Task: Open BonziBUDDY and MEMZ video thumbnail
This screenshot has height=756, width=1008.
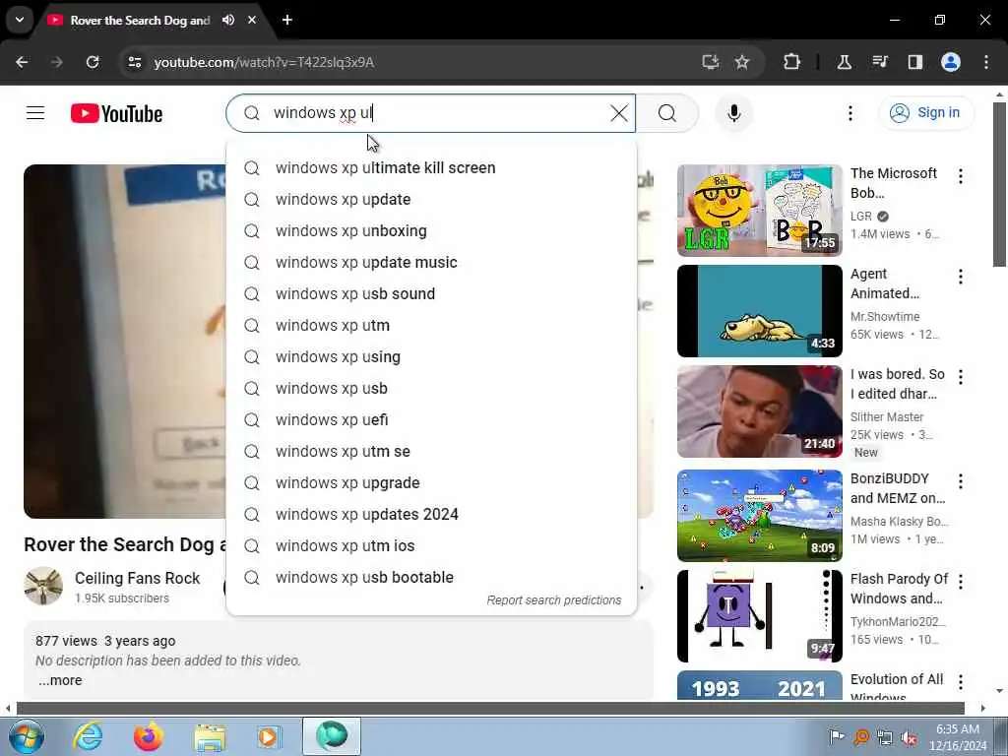Action: tap(759, 516)
